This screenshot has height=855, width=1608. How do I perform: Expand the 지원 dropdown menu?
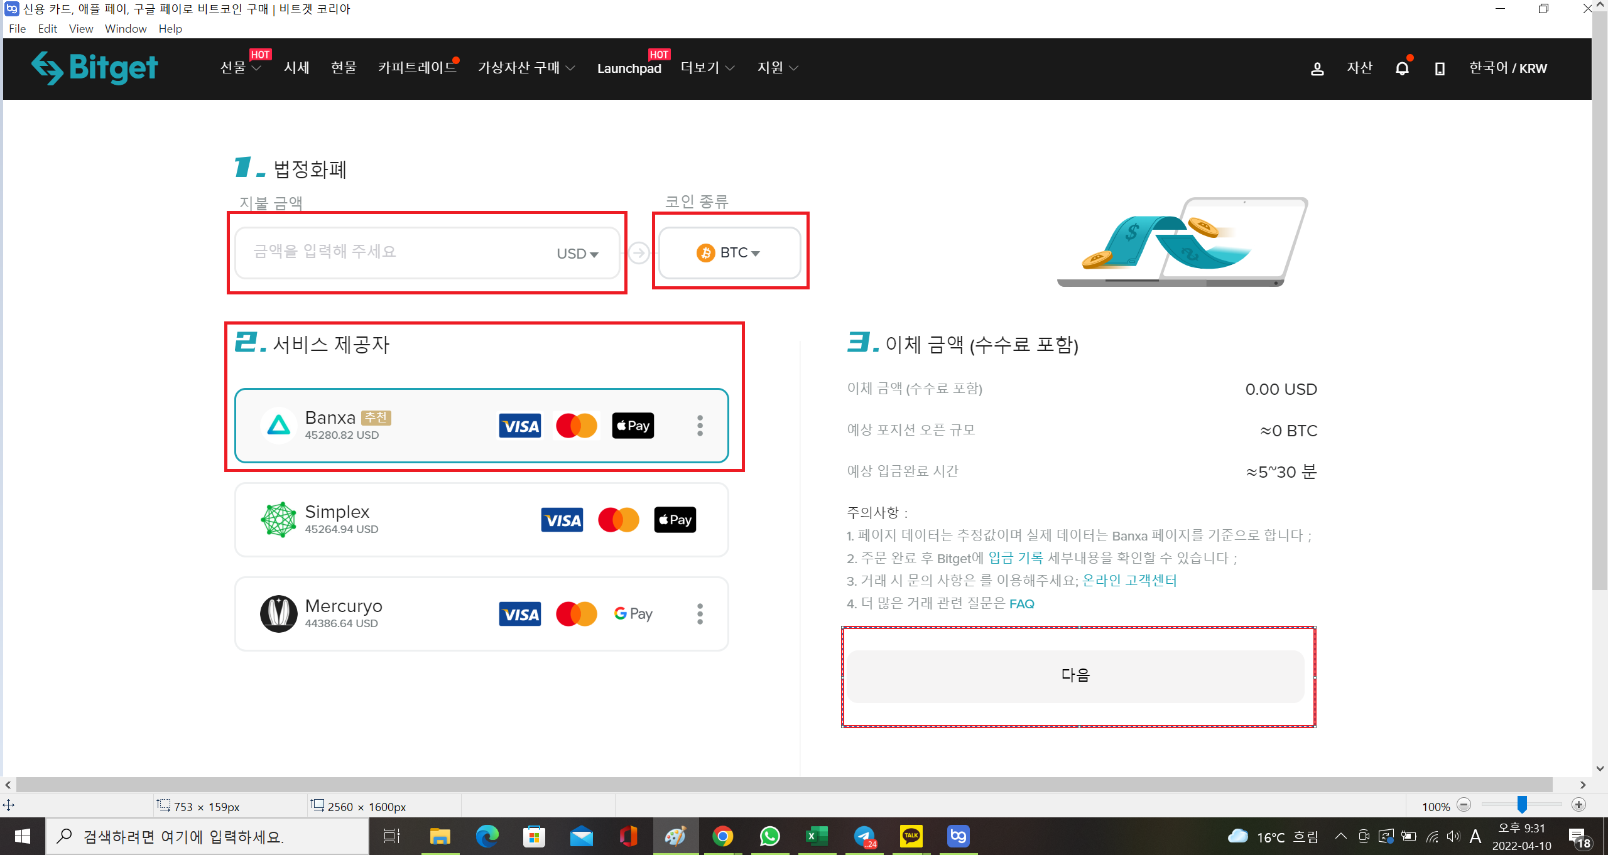(778, 68)
